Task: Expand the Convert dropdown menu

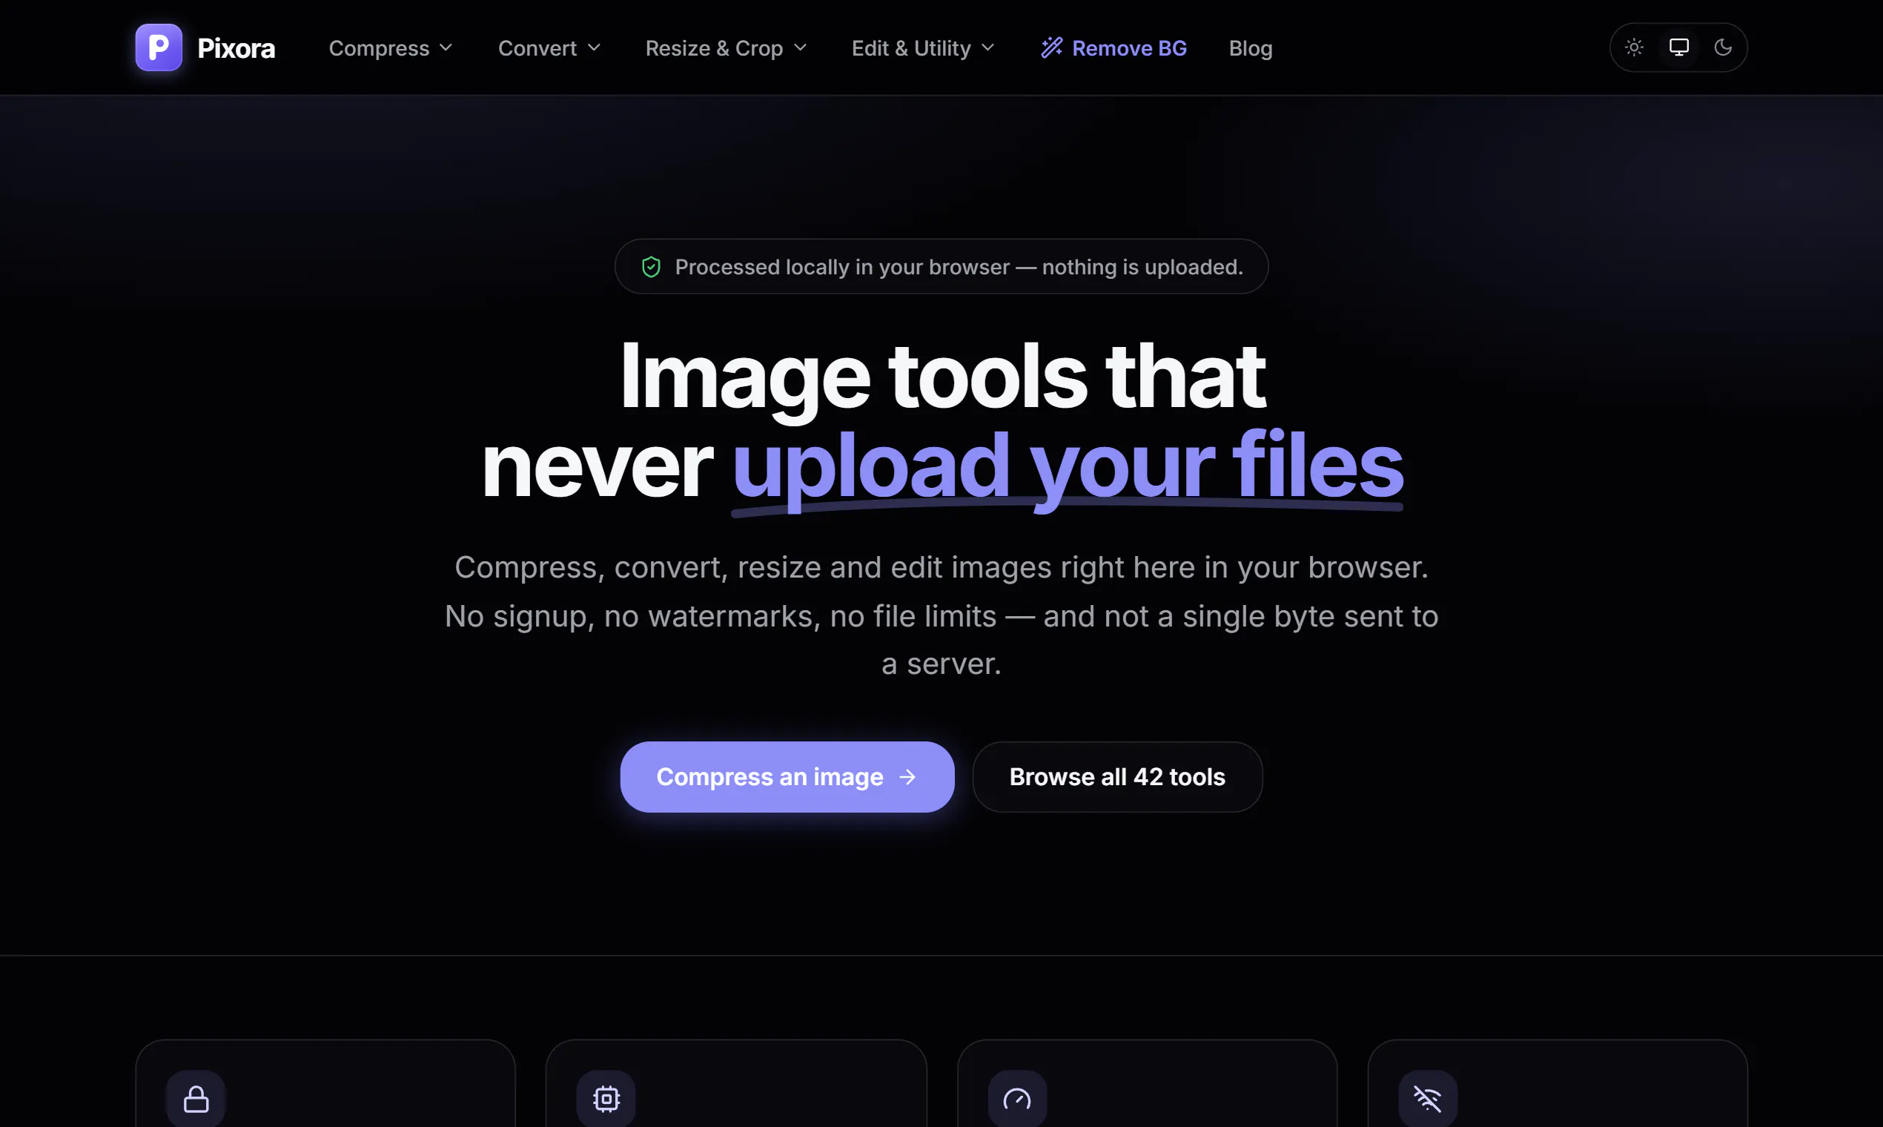Action: click(550, 48)
